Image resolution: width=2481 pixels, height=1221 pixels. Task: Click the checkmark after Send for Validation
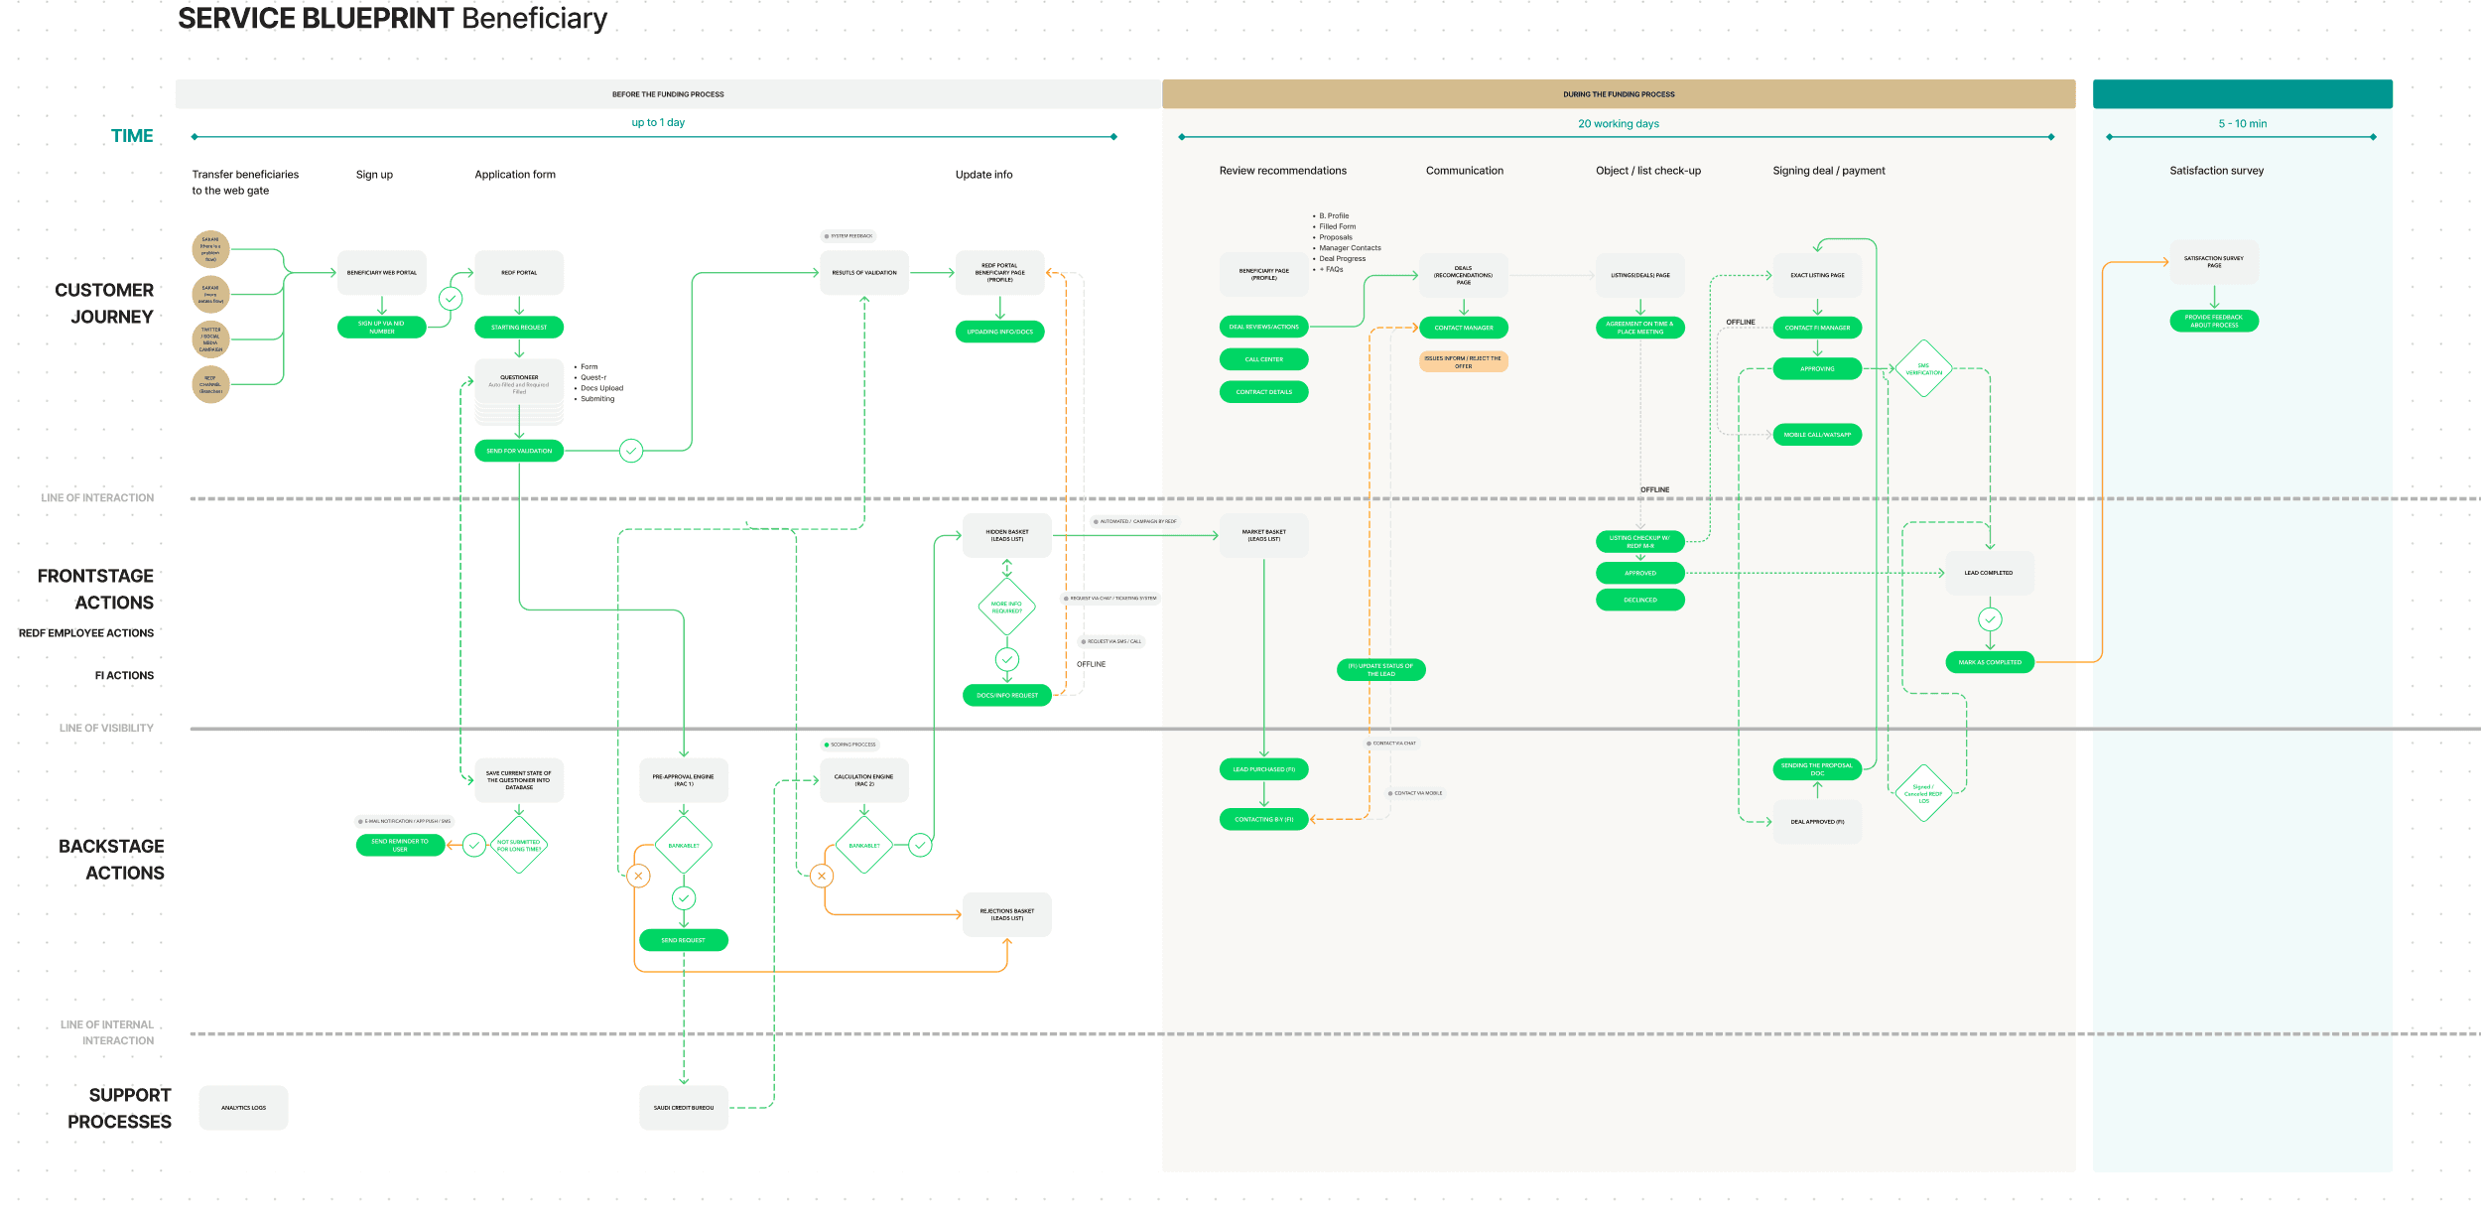[x=631, y=451]
